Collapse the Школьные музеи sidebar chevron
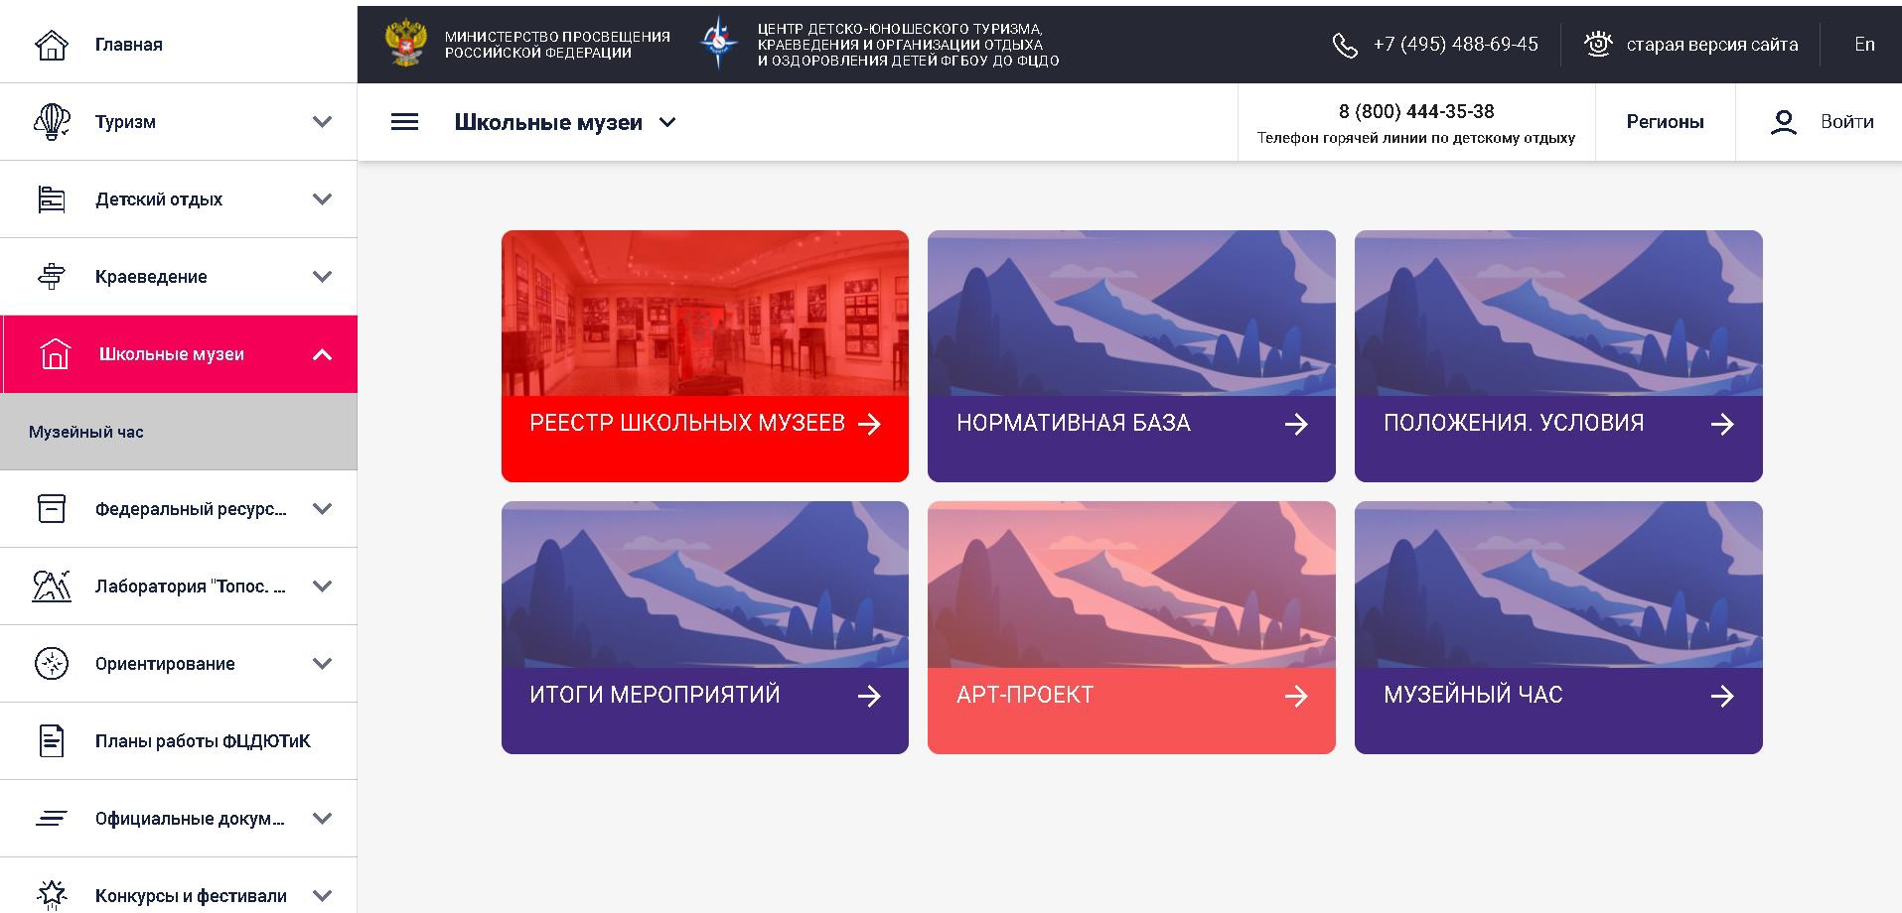 (x=322, y=354)
